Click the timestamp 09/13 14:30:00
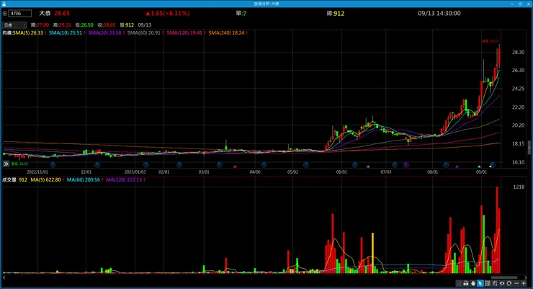Screen dimensions: 533x289 coord(439,13)
